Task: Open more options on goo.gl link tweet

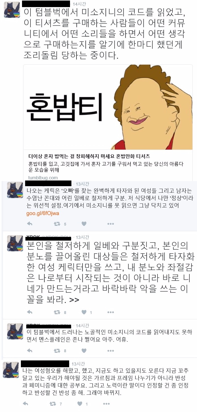Action: pyautogui.click(x=110, y=224)
